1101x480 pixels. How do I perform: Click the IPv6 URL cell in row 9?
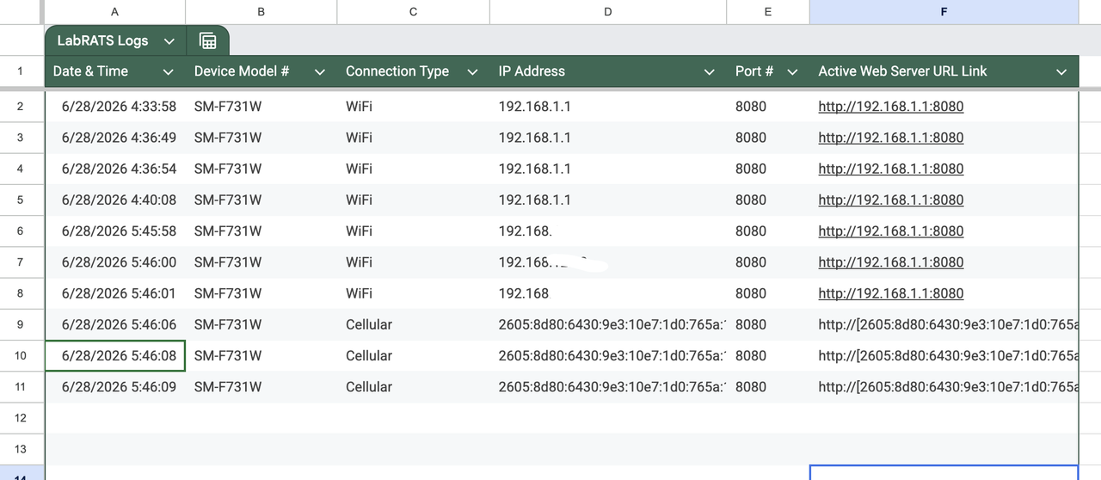pos(944,324)
